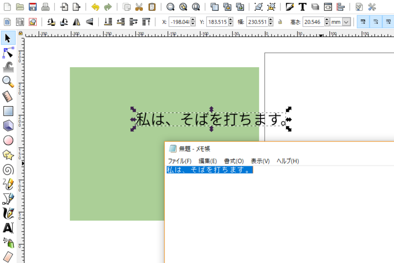
Task: Open the Text and Font dialog
Action: point(302,7)
